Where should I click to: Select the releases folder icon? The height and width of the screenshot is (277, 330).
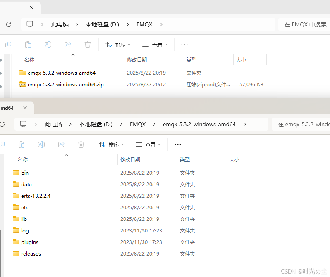click(16, 253)
